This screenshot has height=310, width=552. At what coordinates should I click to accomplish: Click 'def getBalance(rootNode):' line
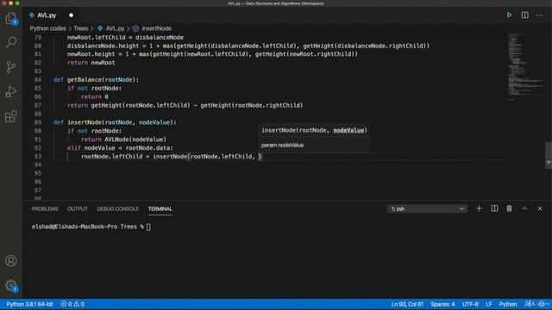[96, 79]
